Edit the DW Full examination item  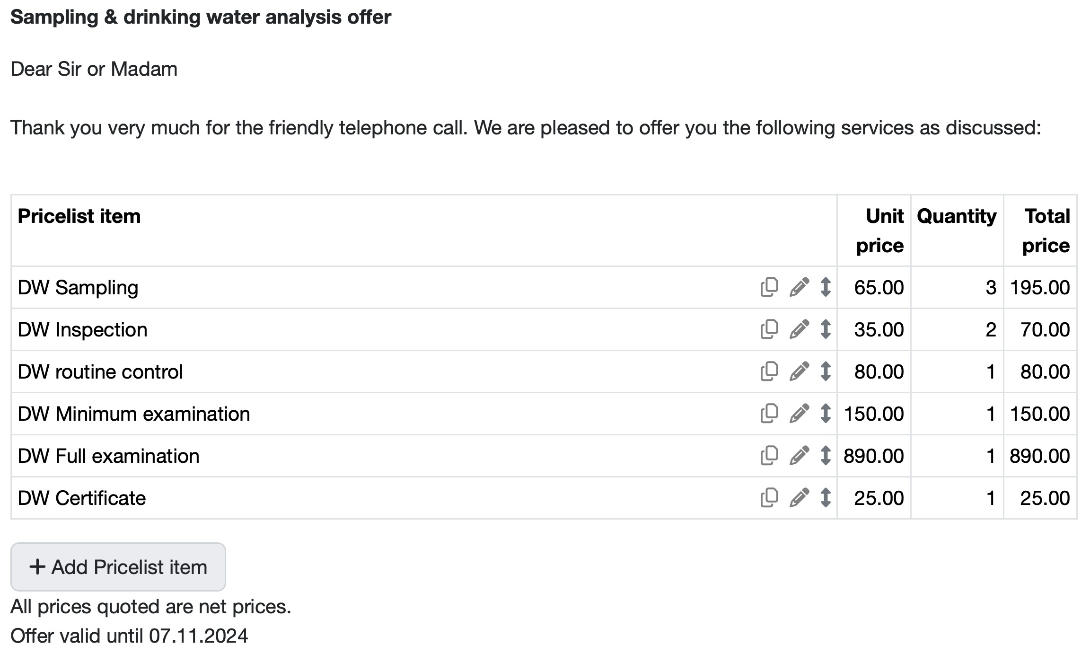click(x=799, y=456)
